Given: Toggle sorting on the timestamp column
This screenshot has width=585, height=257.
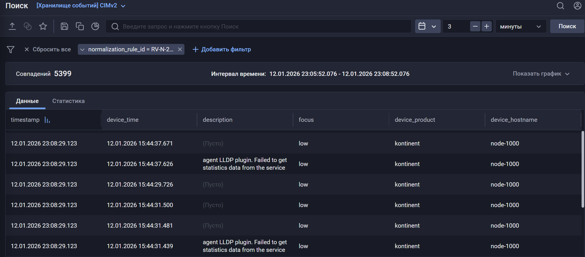Looking at the screenshot, I should [47, 120].
